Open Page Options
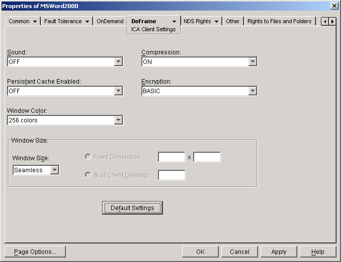This screenshot has height=262, width=341. pyautogui.click(x=35, y=252)
